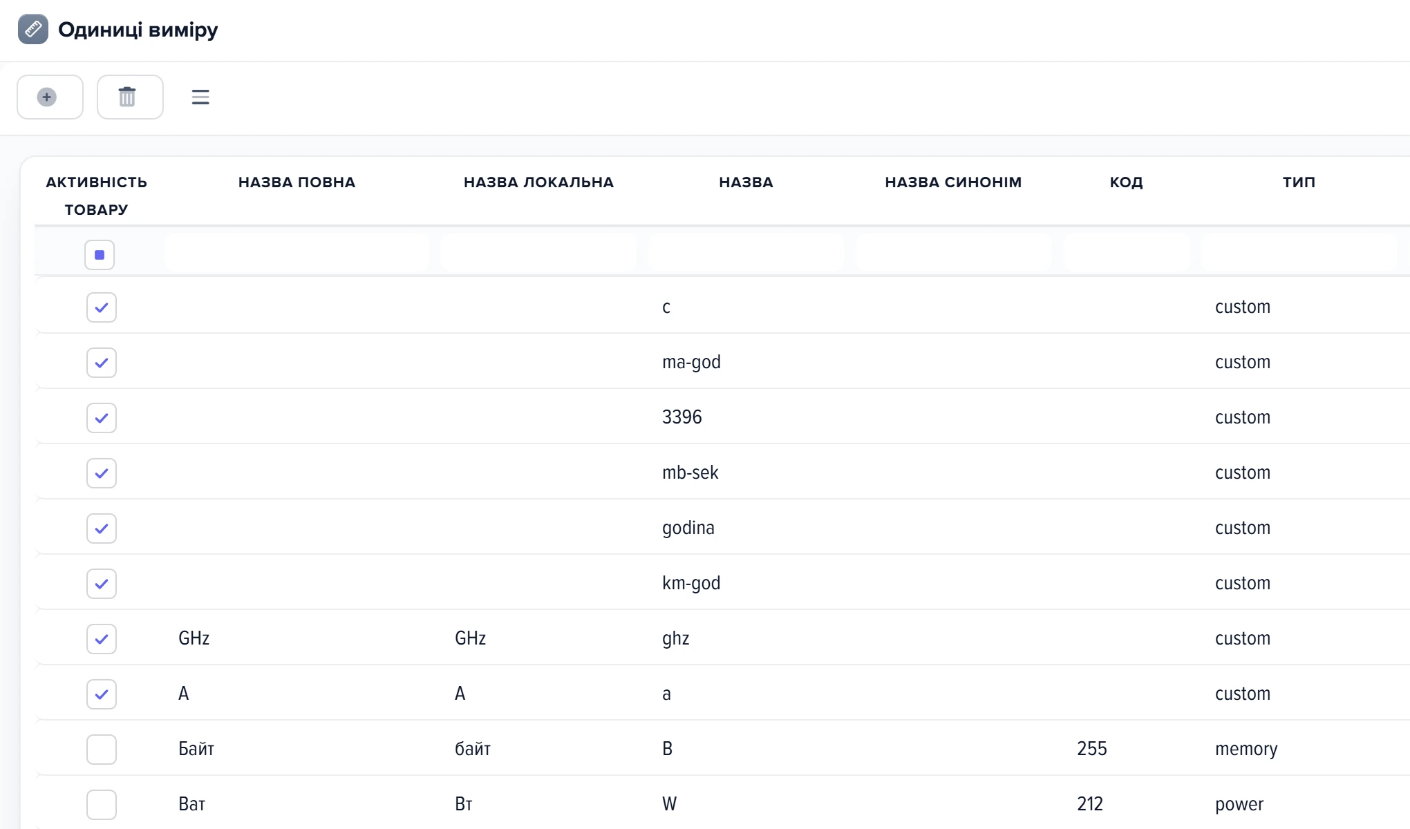The image size is (1410, 829).
Task: Click the 'memory' type cell
Action: (1246, 750)
